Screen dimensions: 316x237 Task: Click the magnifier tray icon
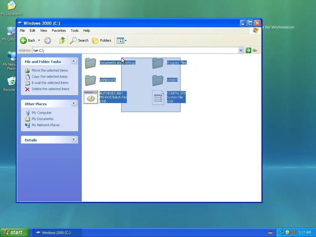click(x=293, y=233)
